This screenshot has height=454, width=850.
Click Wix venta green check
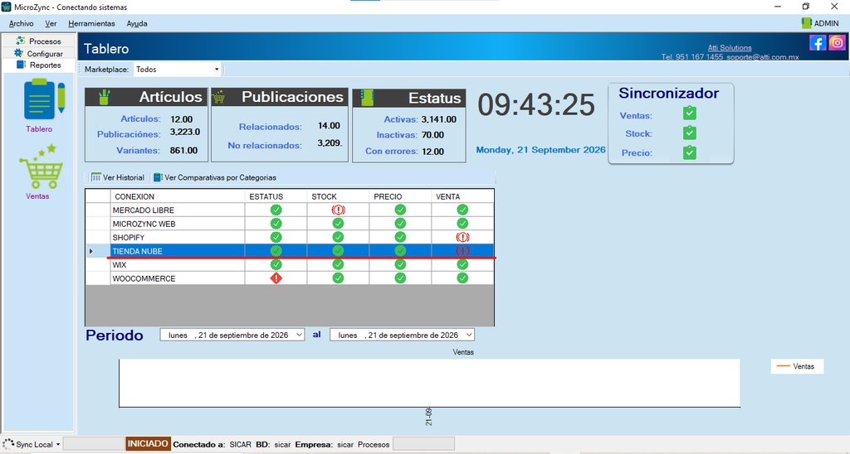462,264
